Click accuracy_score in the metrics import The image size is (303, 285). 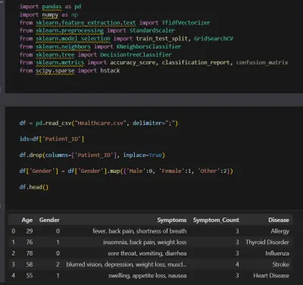tap(133, 62)
